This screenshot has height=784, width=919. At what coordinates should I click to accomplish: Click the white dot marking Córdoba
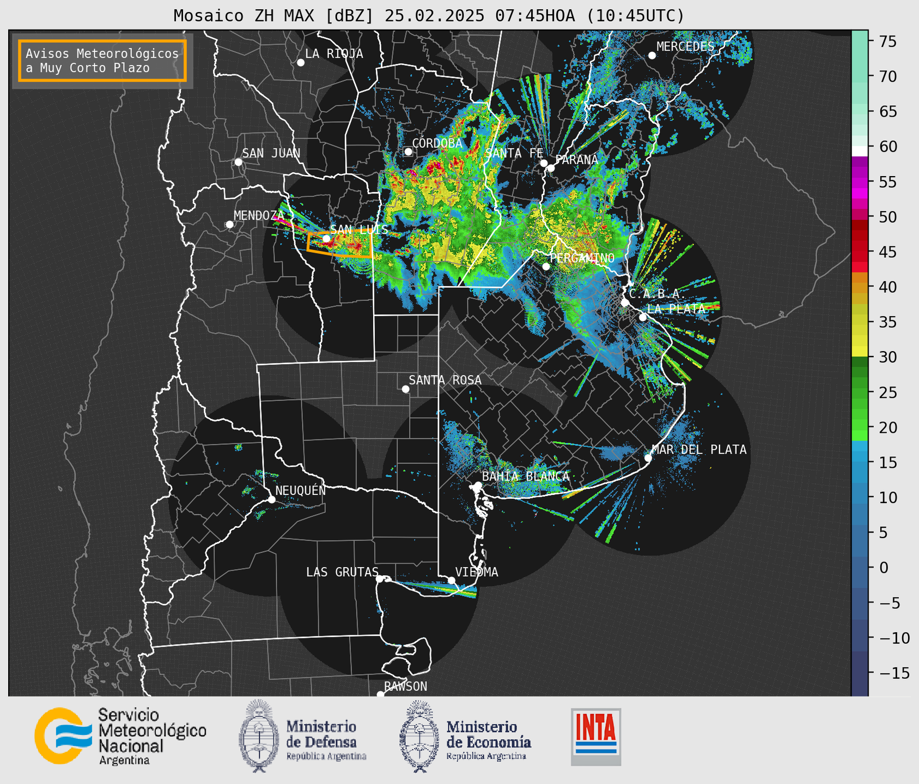pyautogui.click(x=409, y=152)
